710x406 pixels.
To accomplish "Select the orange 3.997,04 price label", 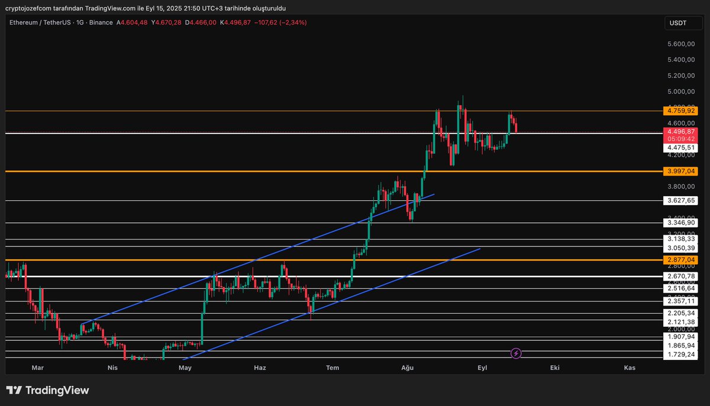I will pyautogui.click(x=680, y=171).
